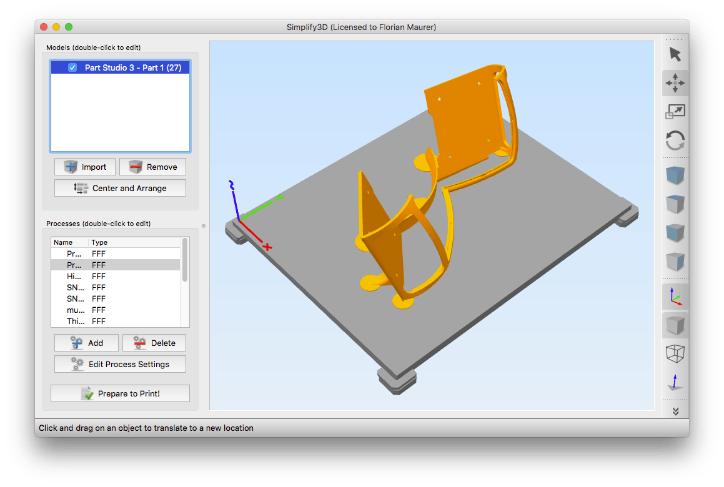Click the processes list scrollbar
This screenshot has height=487, width=724.
[185, 260]
